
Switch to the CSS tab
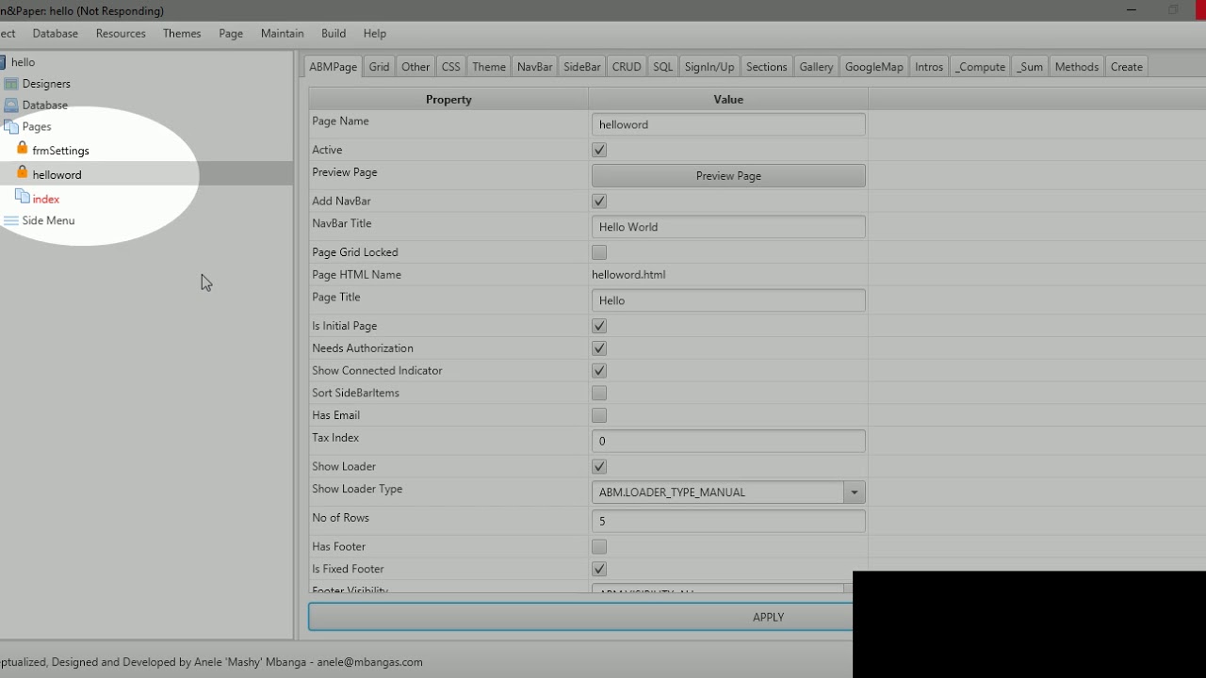coord(451,67)
